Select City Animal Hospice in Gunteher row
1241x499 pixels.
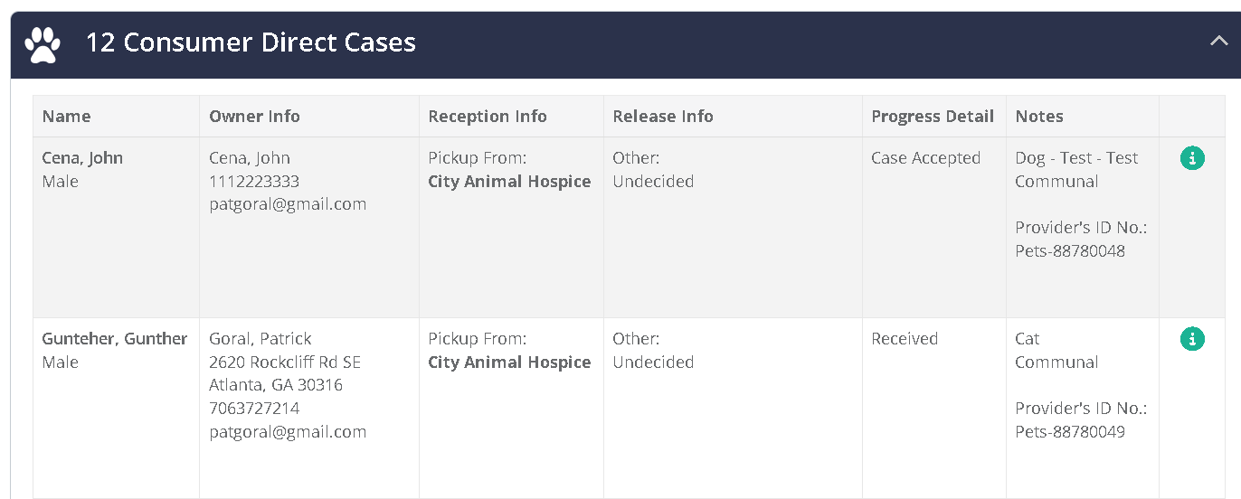(x=509, y=362)
